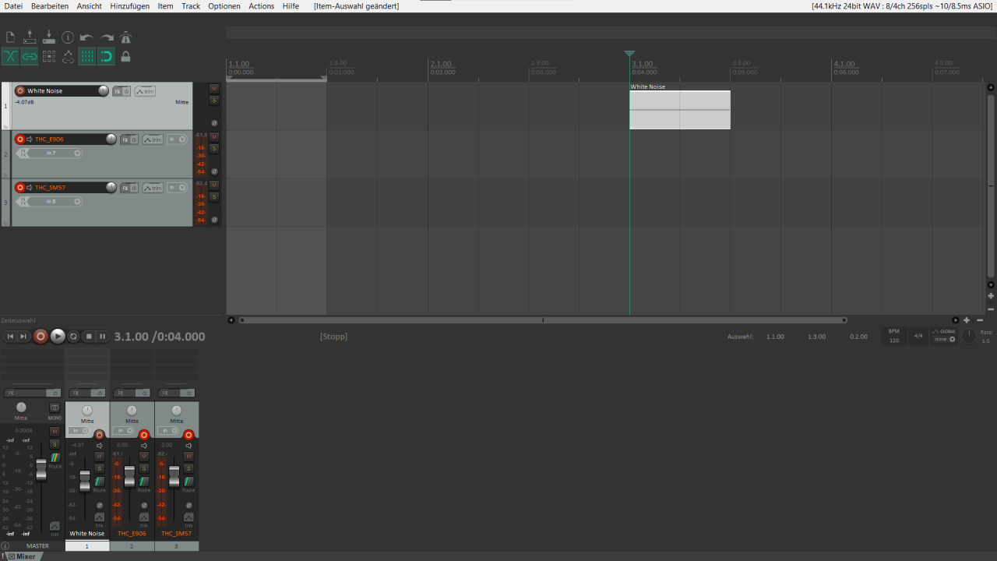Open record mode dropdown on THC_SM57 track panel
Viewport: 997px width, 561px height.
(178, 188)
